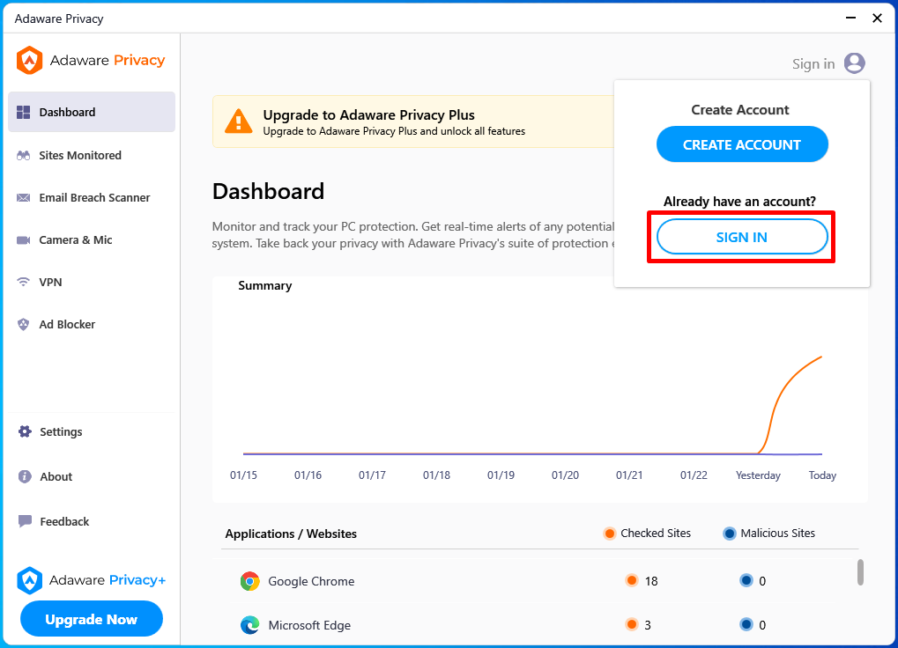Open Feedback label in sidebar
898x648 pixels.
[64, 521]
